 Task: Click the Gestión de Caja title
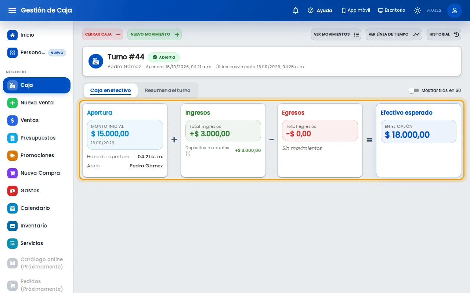[47, 10]
